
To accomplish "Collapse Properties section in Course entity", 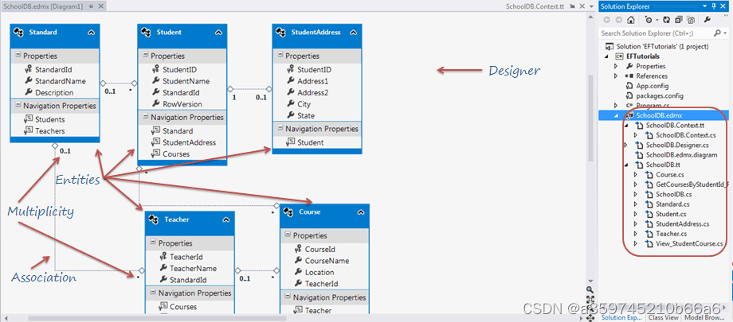I will [x=288, y=235].
